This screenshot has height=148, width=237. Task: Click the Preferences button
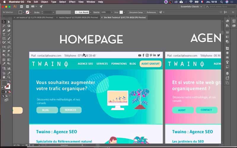click(151, 12)
